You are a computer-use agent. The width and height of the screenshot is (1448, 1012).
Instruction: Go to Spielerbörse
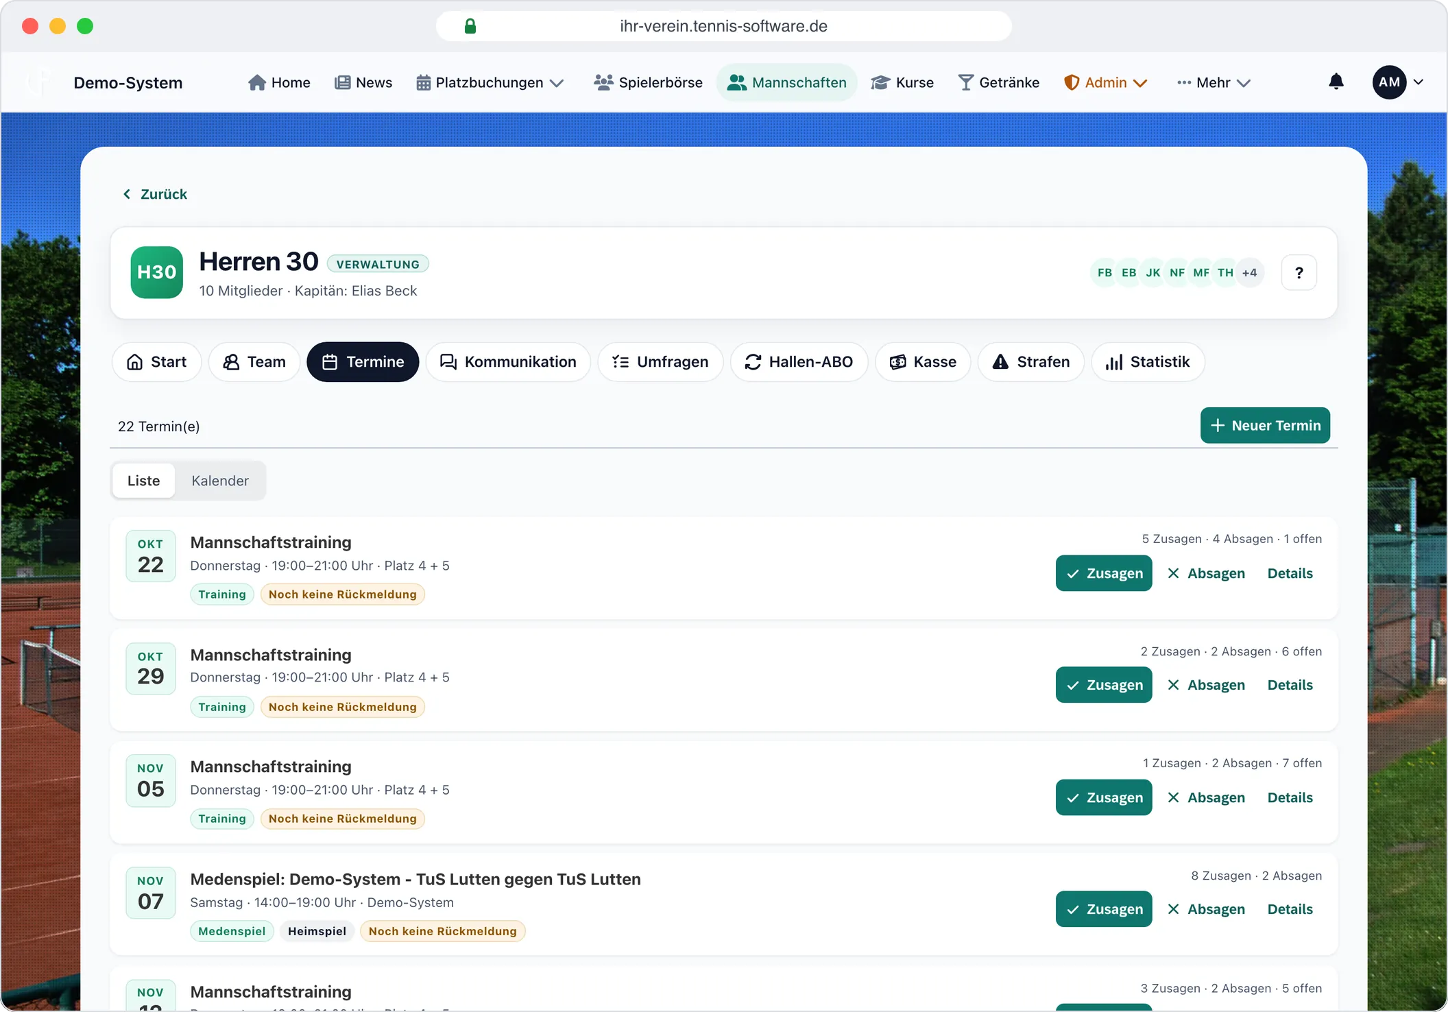coord(649,82)
